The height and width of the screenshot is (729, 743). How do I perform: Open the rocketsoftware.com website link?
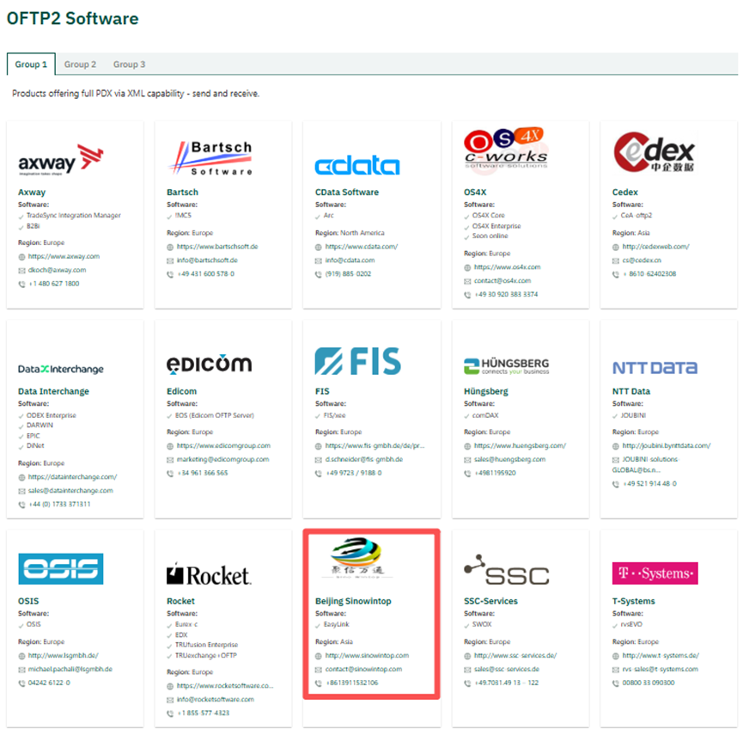225,686
